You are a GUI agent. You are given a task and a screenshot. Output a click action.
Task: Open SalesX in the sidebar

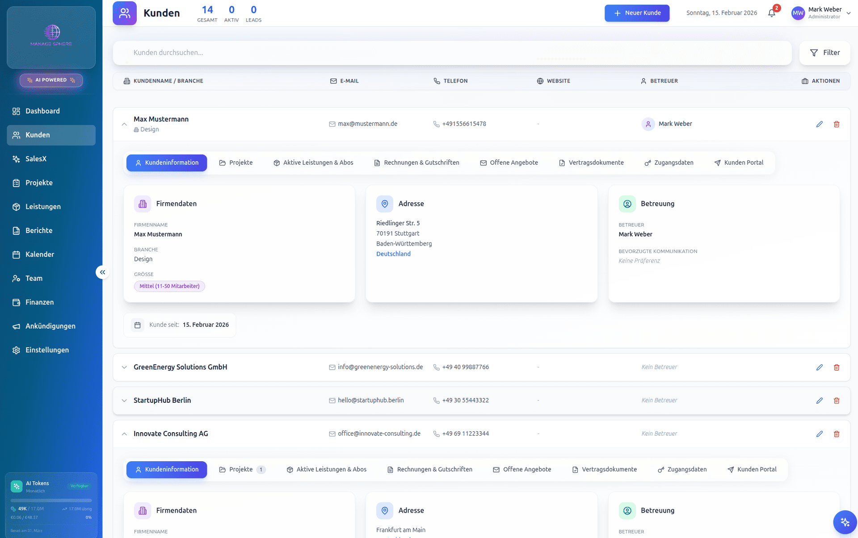coord(36,159)
